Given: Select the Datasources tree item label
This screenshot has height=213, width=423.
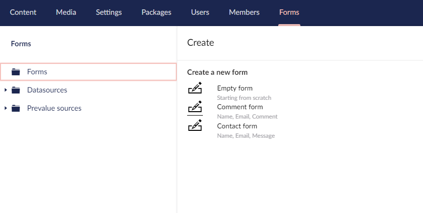Looking at the screenshot, I should click(x=47, y=90).
